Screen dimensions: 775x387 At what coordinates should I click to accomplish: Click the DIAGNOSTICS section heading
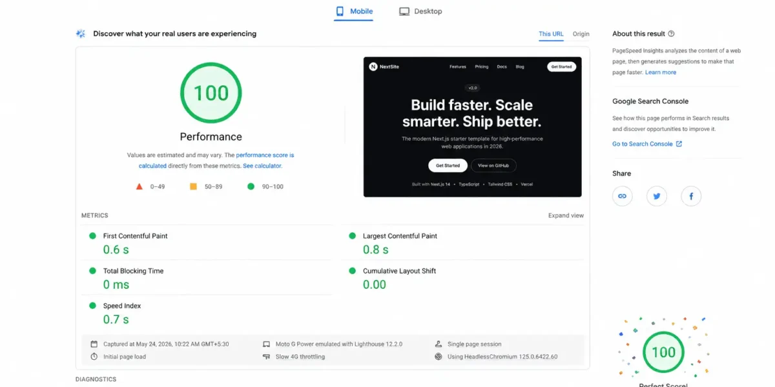(96, 379)
